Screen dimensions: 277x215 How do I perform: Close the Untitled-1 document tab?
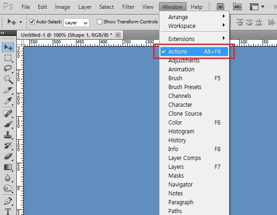[x=118, y=35]
